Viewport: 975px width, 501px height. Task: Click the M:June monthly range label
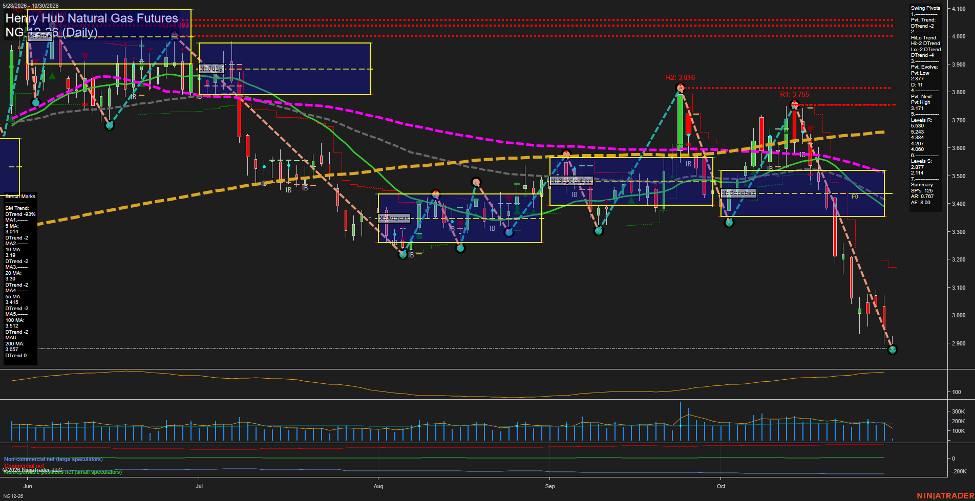point(40,36)
